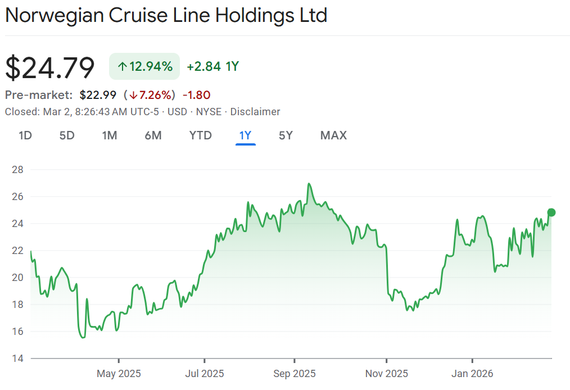Screen dimensions: 570x390
Task: Open the 1M chart view
Action: [x=110, y=135]
